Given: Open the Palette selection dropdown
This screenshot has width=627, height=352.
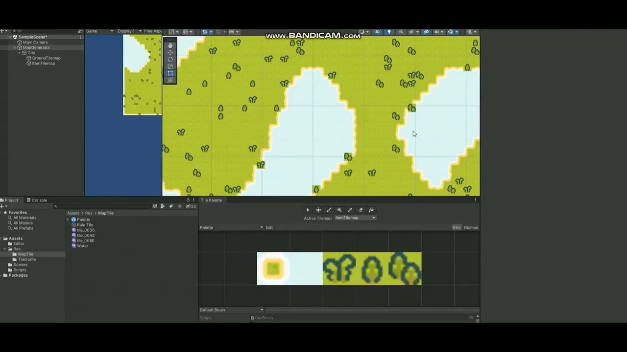Looking at the screenshot, I should [231, 227].
